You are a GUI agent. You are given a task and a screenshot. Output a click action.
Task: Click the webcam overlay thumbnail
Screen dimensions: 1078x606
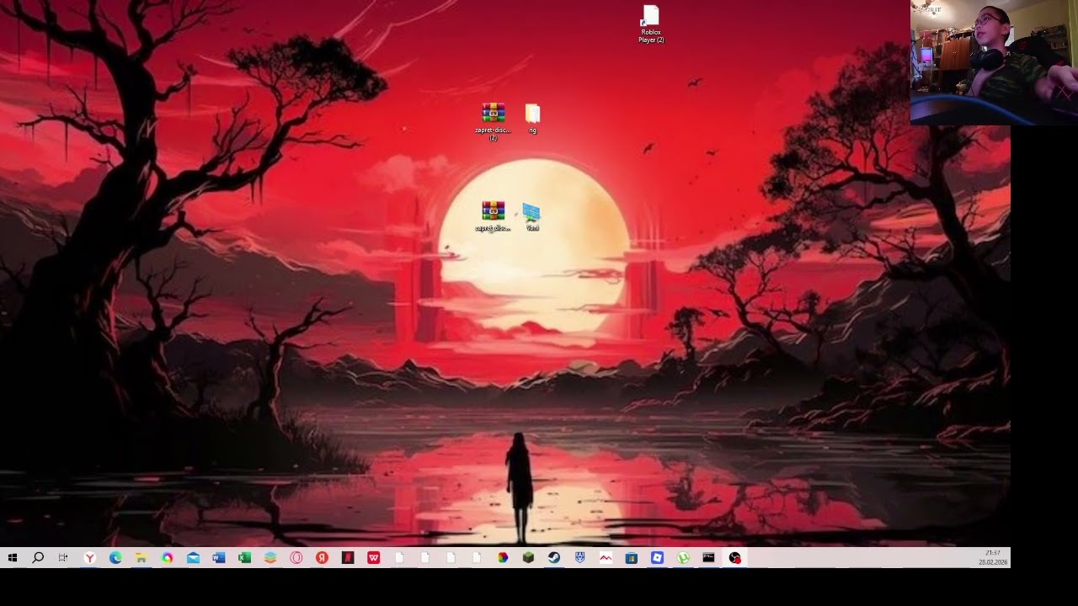pyautogui.click(x=994, y=62)
